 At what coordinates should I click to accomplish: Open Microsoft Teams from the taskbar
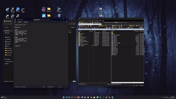tap(85, 97)
